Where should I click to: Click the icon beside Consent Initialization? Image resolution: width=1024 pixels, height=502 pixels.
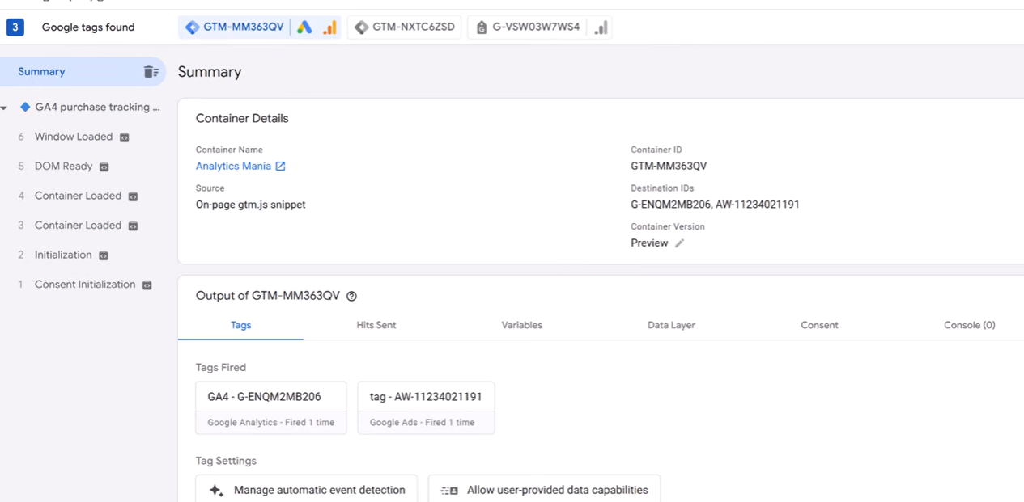pos(147,285)
